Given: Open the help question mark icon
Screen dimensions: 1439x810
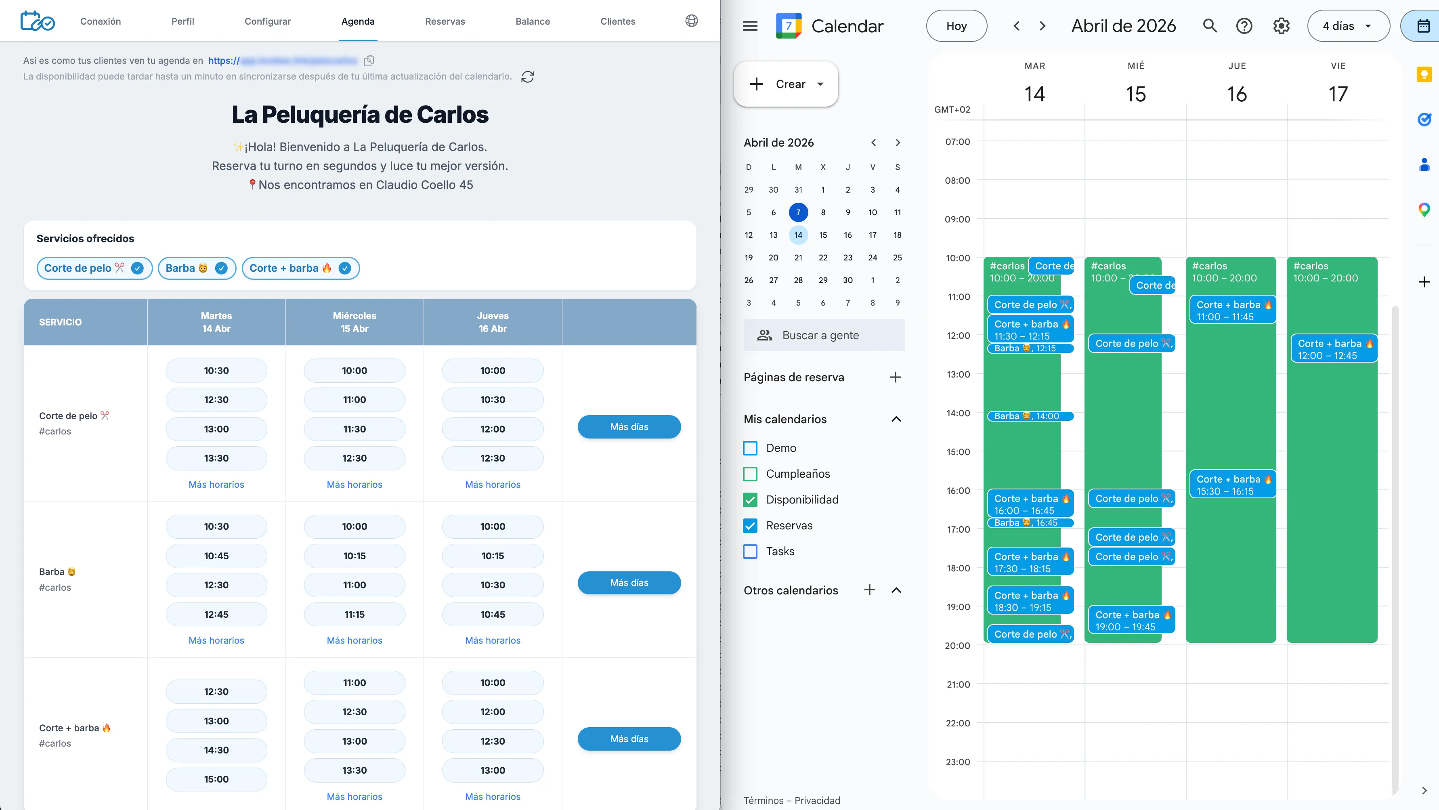Looking at the screenshot, I should 1244,26.
